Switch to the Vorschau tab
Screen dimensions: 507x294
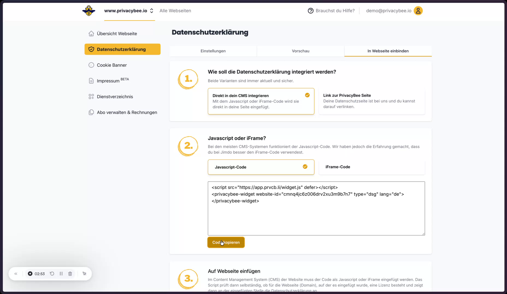[x=300, y=51]
